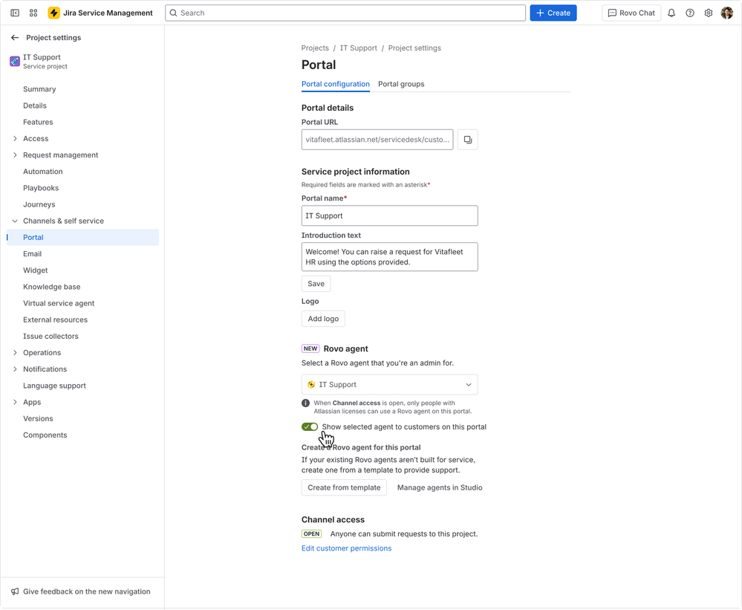Open Summary in the sidebar

click(x=39, y=89)
